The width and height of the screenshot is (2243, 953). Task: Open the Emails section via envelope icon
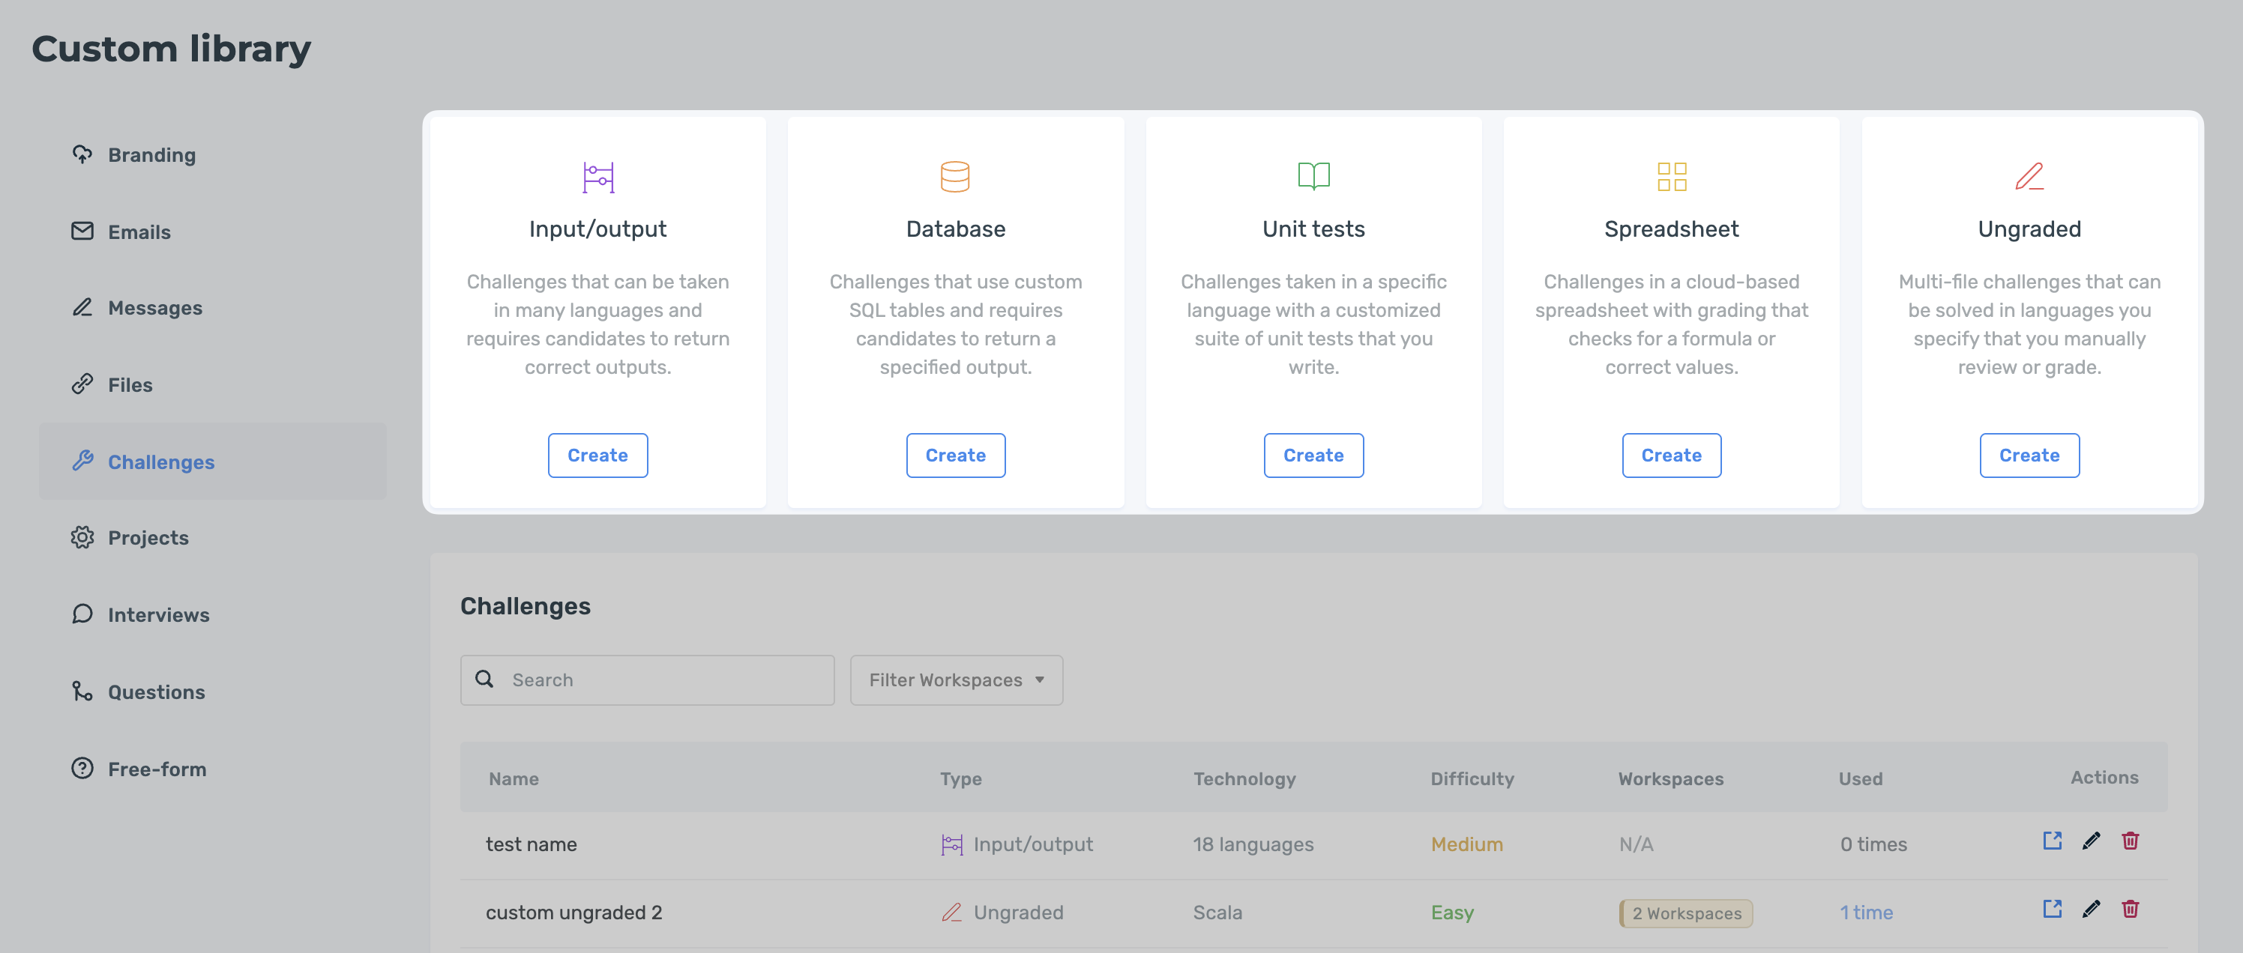[x=82, y=232]
